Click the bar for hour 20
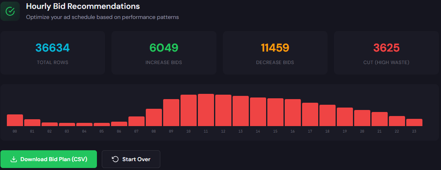The image size is (441, 170). [x=362, y=118]
